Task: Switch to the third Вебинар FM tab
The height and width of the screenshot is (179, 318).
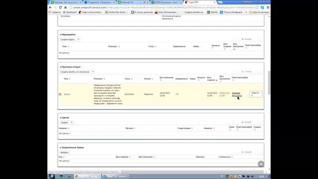Action: coord(133,2)
